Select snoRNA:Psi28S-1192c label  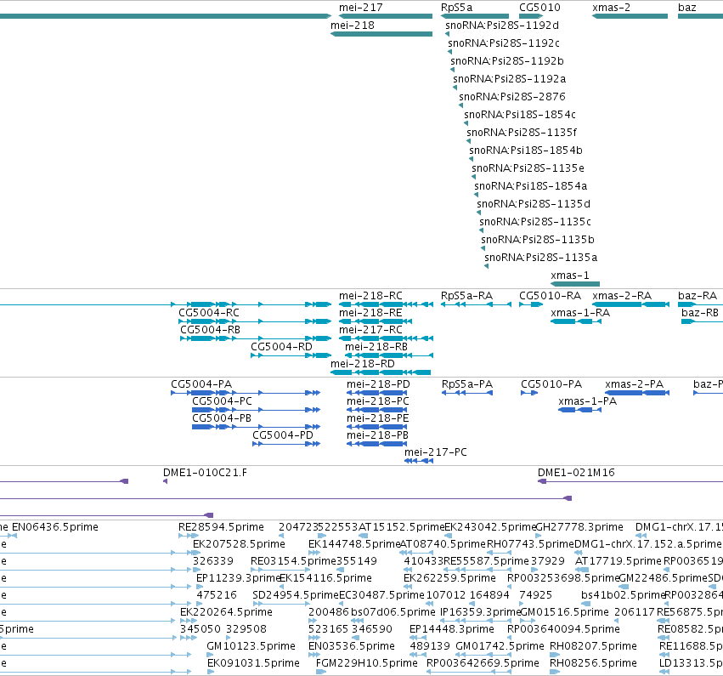[504, 43]
